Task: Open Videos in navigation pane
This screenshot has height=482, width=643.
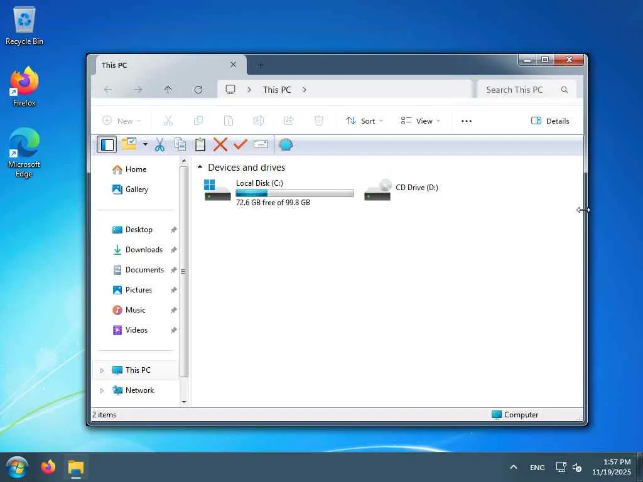Action: tap(136, 330)
